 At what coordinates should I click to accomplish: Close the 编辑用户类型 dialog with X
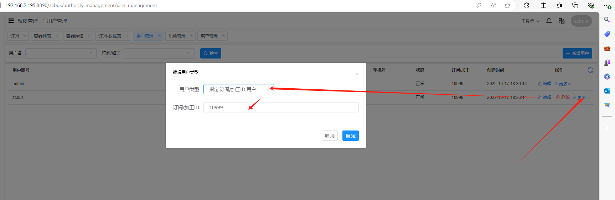[356, 74]
